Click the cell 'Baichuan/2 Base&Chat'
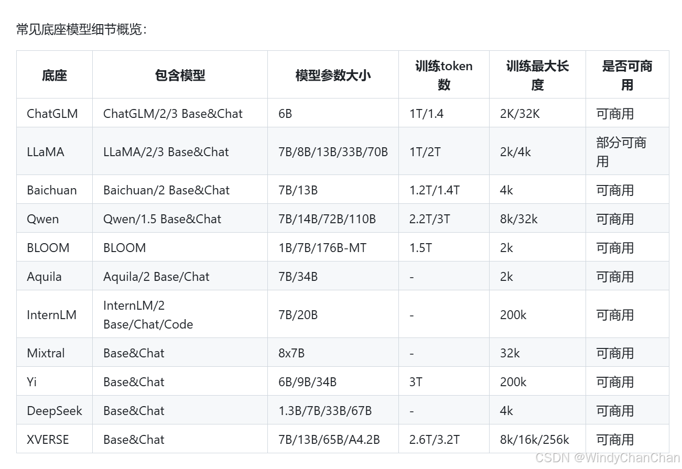 (180, 190)
